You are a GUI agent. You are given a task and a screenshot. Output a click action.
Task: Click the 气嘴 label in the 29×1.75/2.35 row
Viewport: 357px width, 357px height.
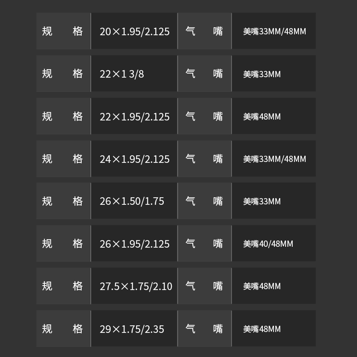(204, 329)
